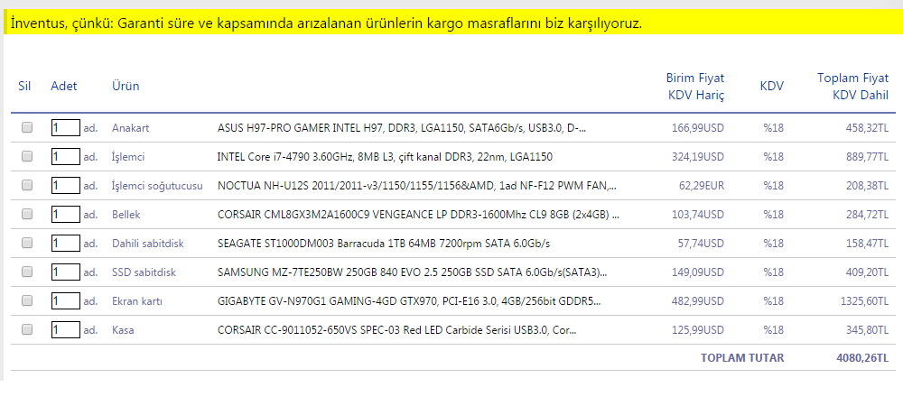Mark the Bellek row checkbox
The height and width of the screenshot is (415, 903).
point(27,215)
